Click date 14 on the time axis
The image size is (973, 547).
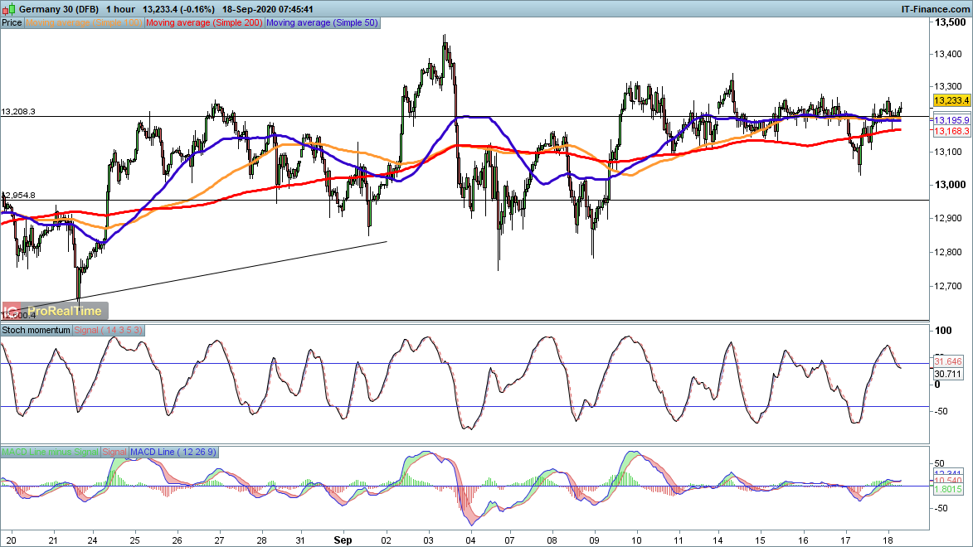(718, 540)
